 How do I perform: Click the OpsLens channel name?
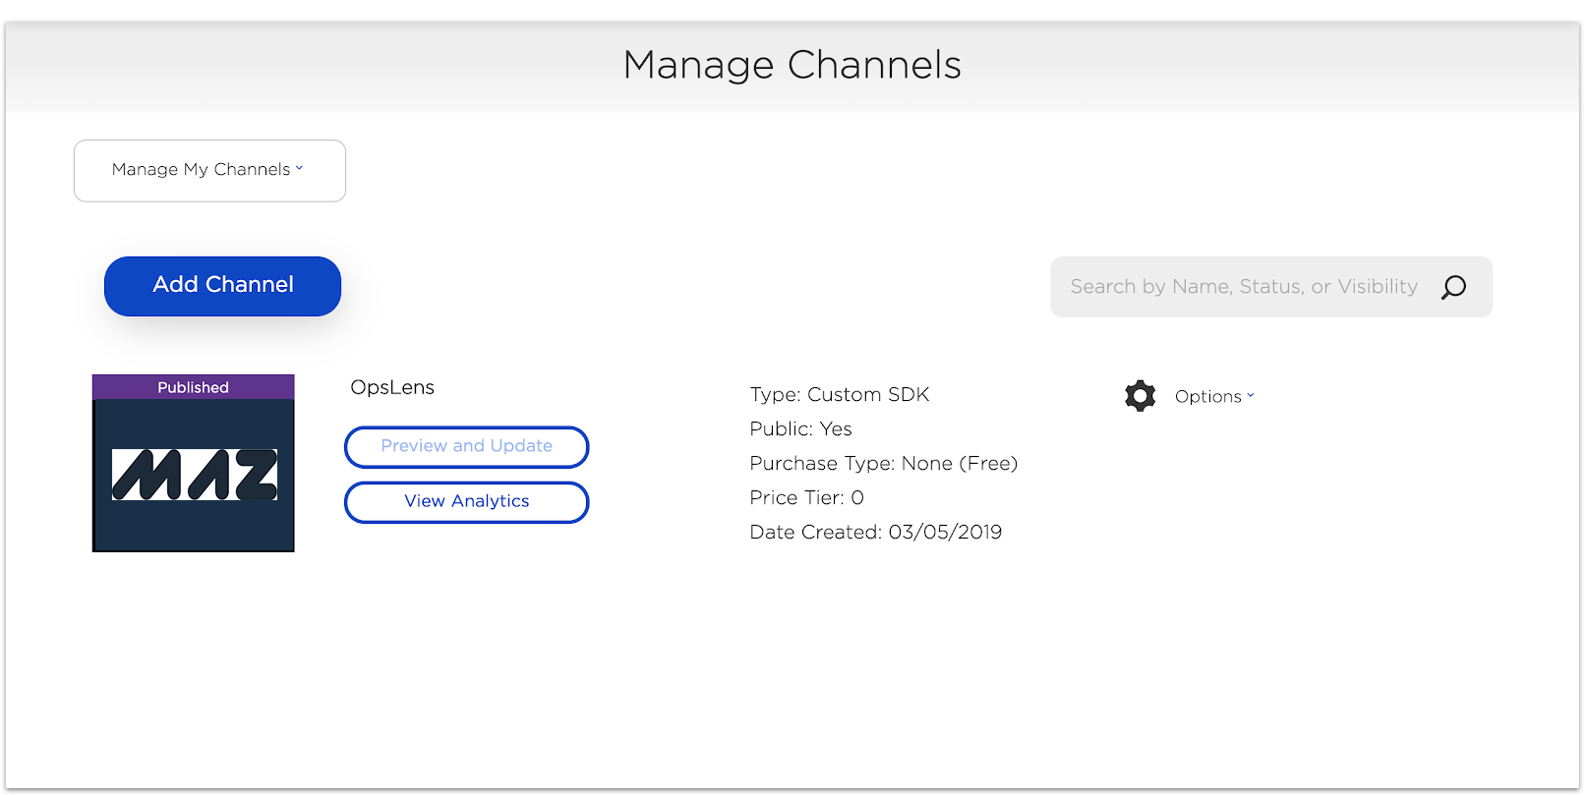[392, 387]
